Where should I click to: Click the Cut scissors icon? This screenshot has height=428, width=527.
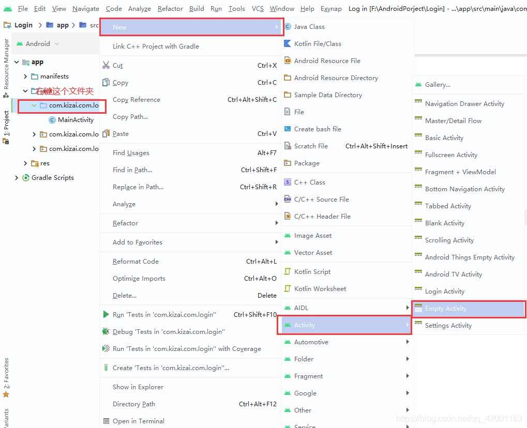click(x=106, y=65)
